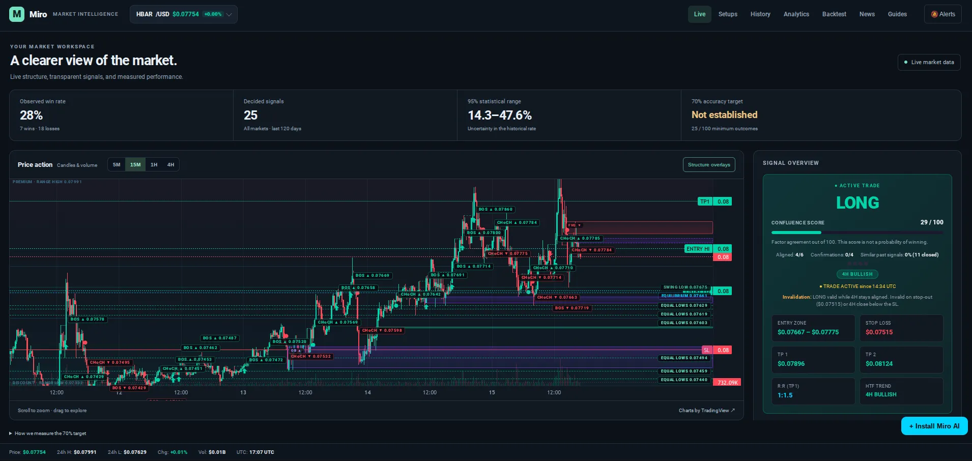Click the Observed win rate 28% card
The width and height of the screenshot is (972, 461).
(x=121, y=116)
